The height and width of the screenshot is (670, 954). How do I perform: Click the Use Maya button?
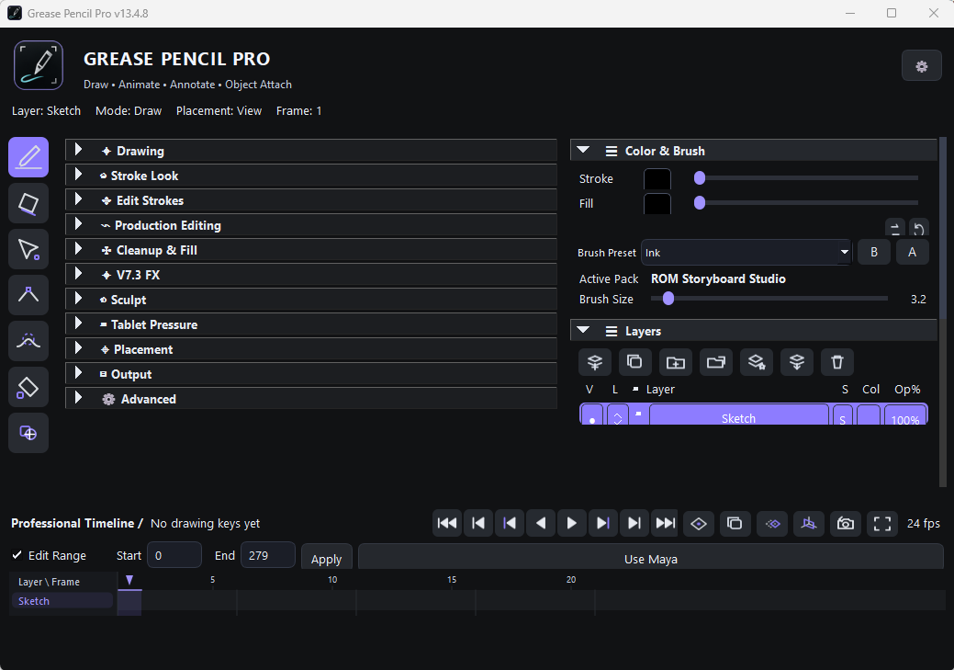click(x=650, y=557)
